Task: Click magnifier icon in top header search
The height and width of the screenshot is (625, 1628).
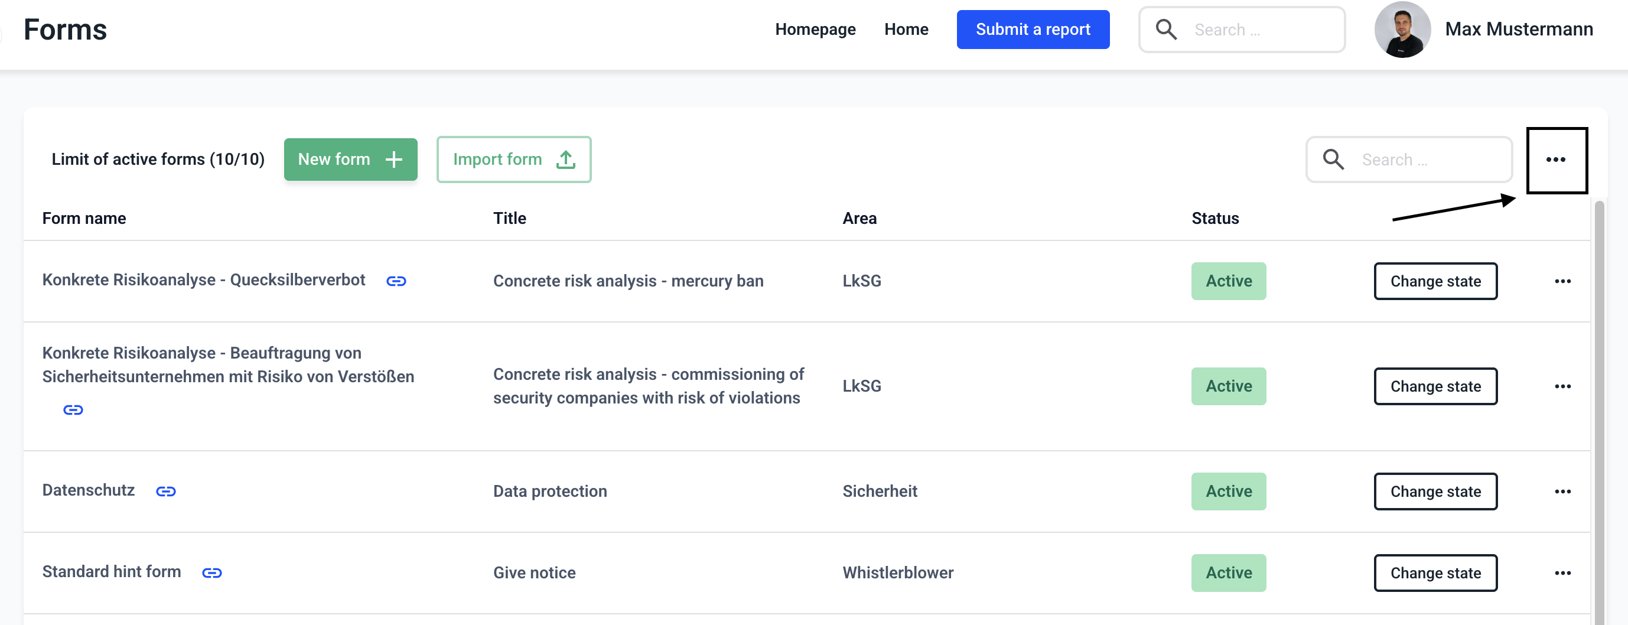Action: click(x=1165, y=30)
